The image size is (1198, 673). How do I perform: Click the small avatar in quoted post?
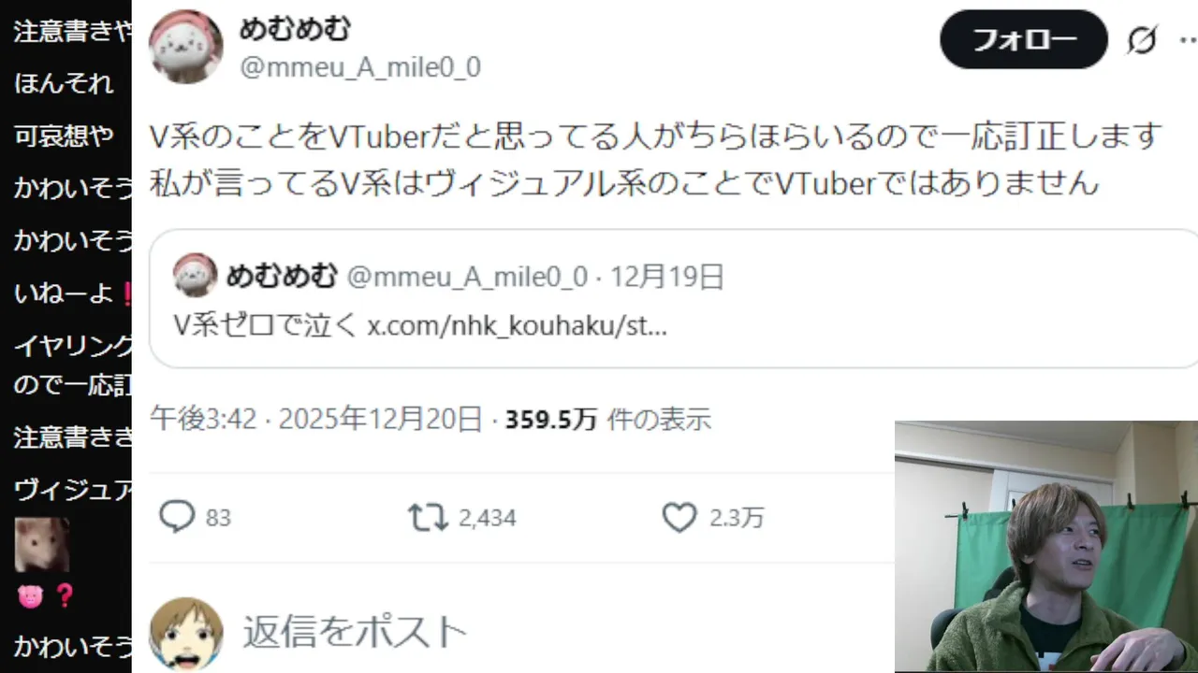click(x=196, y=276)
